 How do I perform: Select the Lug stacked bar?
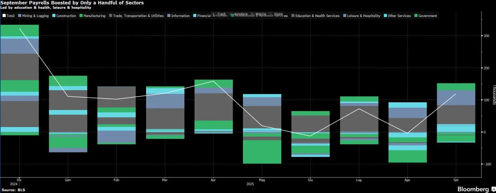[359, 120]
